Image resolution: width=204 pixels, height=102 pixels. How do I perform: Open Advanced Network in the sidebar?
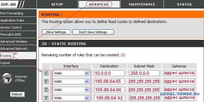pos(18,48)
